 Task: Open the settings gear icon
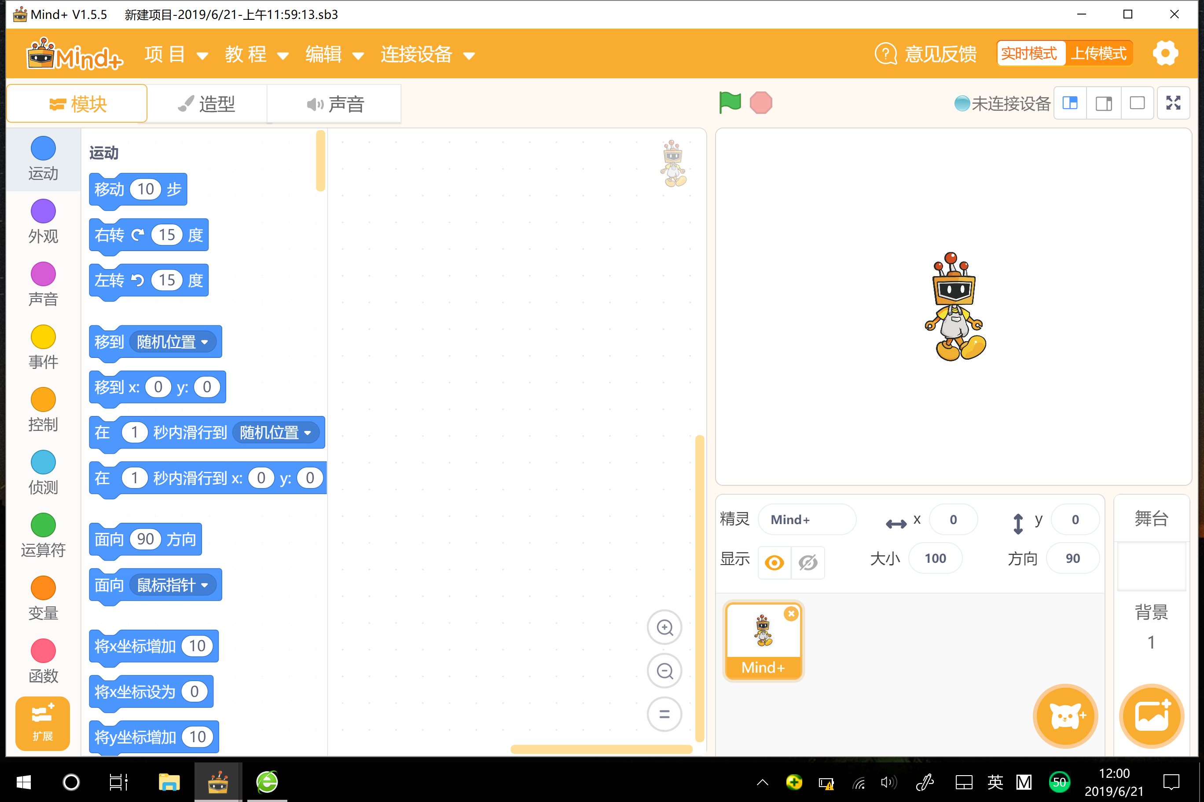click(x=1166, y=53)
